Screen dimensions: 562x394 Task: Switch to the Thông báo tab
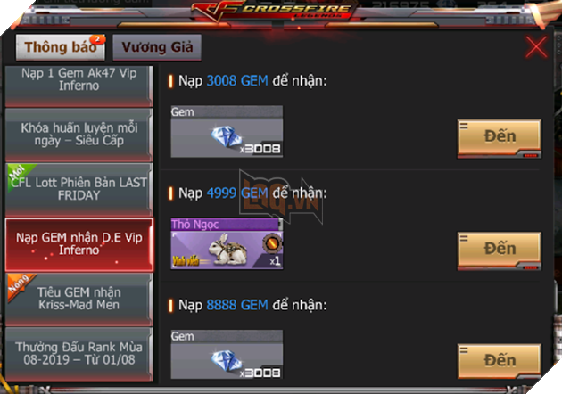[x=61, y=47]
